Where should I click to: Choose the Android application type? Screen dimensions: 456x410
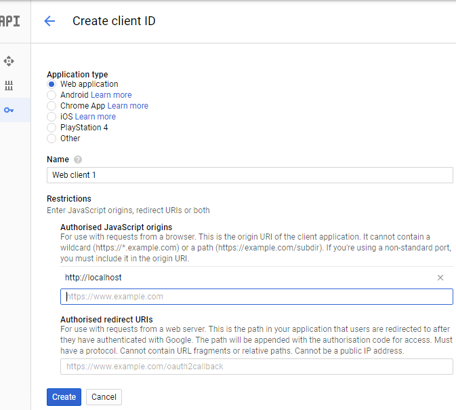coord(51,95)
